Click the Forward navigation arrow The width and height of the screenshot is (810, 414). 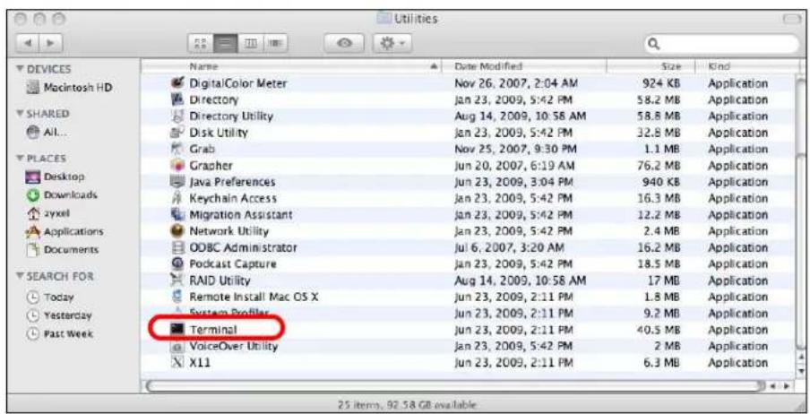coord(52,43)
